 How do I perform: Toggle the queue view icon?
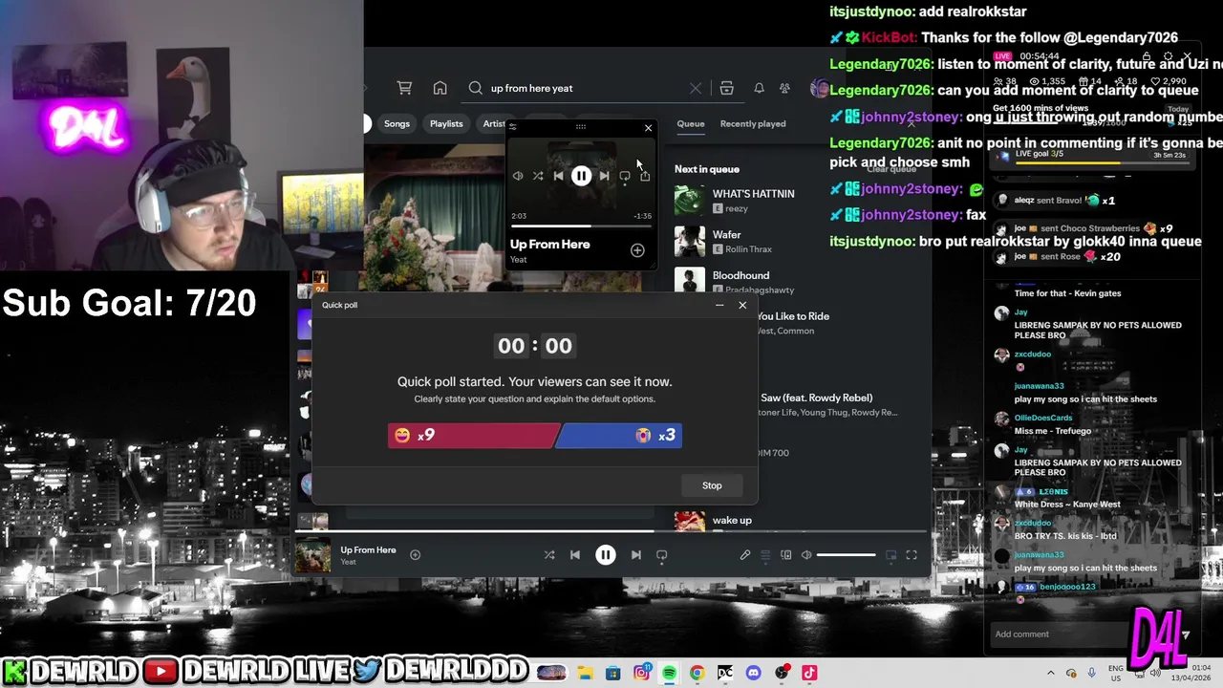click(765, 554)
